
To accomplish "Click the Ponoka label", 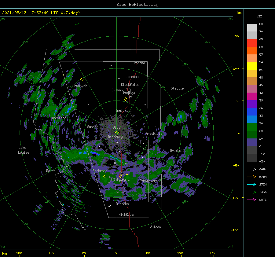I will click(x=139, y=63).
